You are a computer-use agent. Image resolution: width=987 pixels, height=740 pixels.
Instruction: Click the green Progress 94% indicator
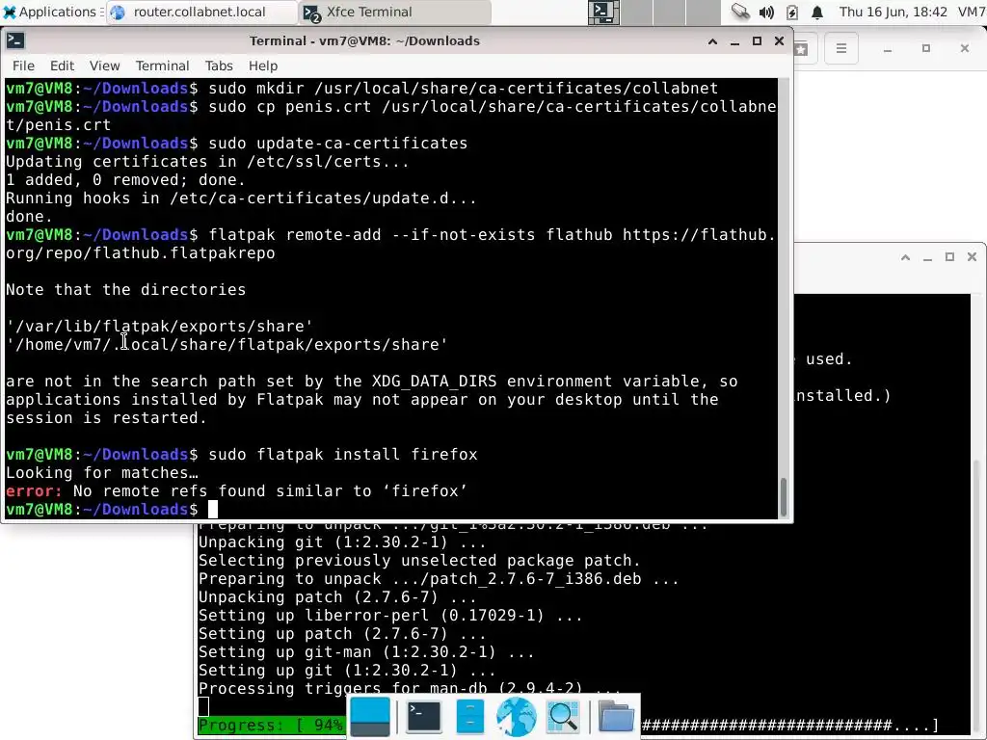[x=271, y=726]
